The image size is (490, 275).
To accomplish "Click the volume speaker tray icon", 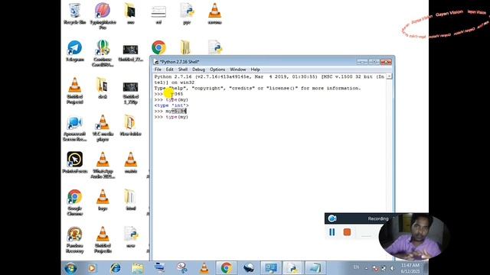I will coord(392,268).
